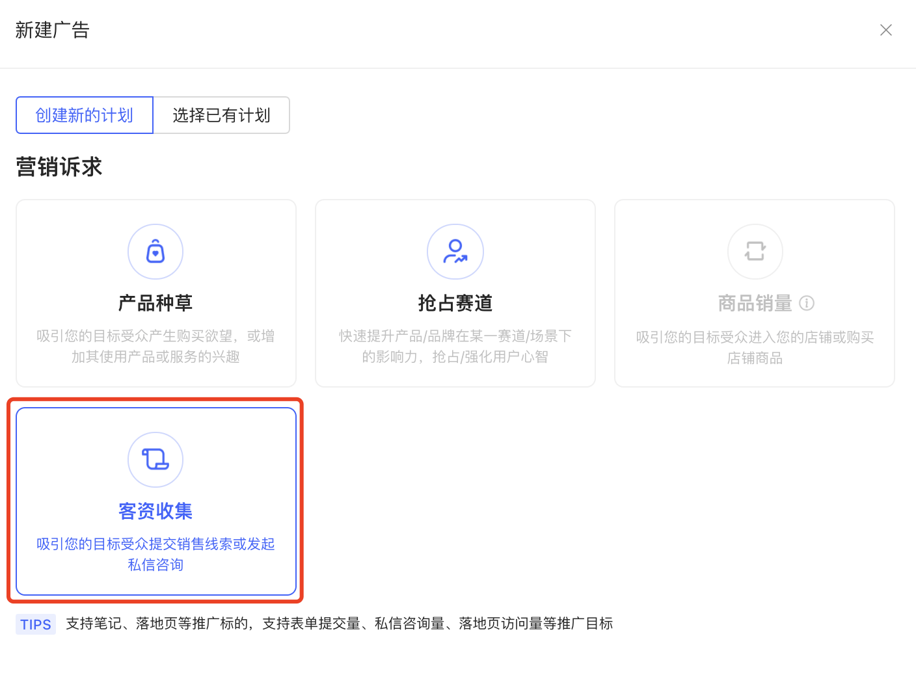
Task: Click the TIPS badge
Action: [36, 624]
